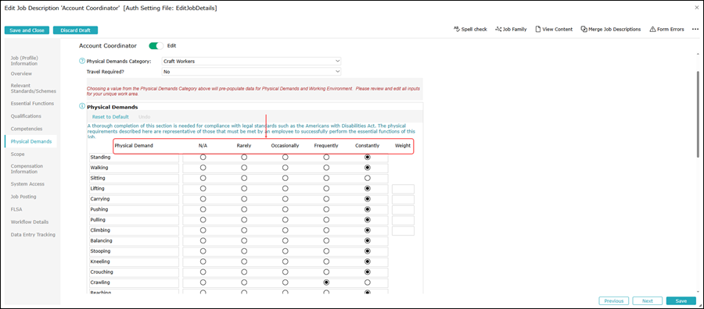Open the Essential Functions section
The height and width of the screenshot is (309, 704).
coord(32,104)
